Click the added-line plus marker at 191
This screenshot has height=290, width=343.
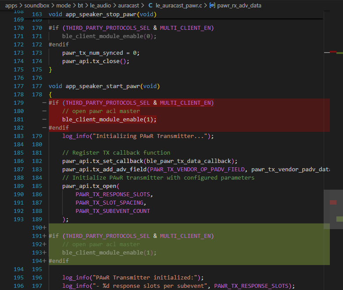click(45, 236)
